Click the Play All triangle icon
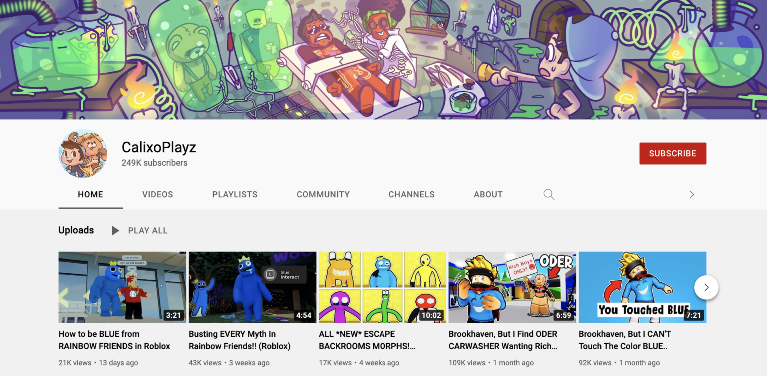This screenshot has height=376, width=767. click(x=115, y=230)
